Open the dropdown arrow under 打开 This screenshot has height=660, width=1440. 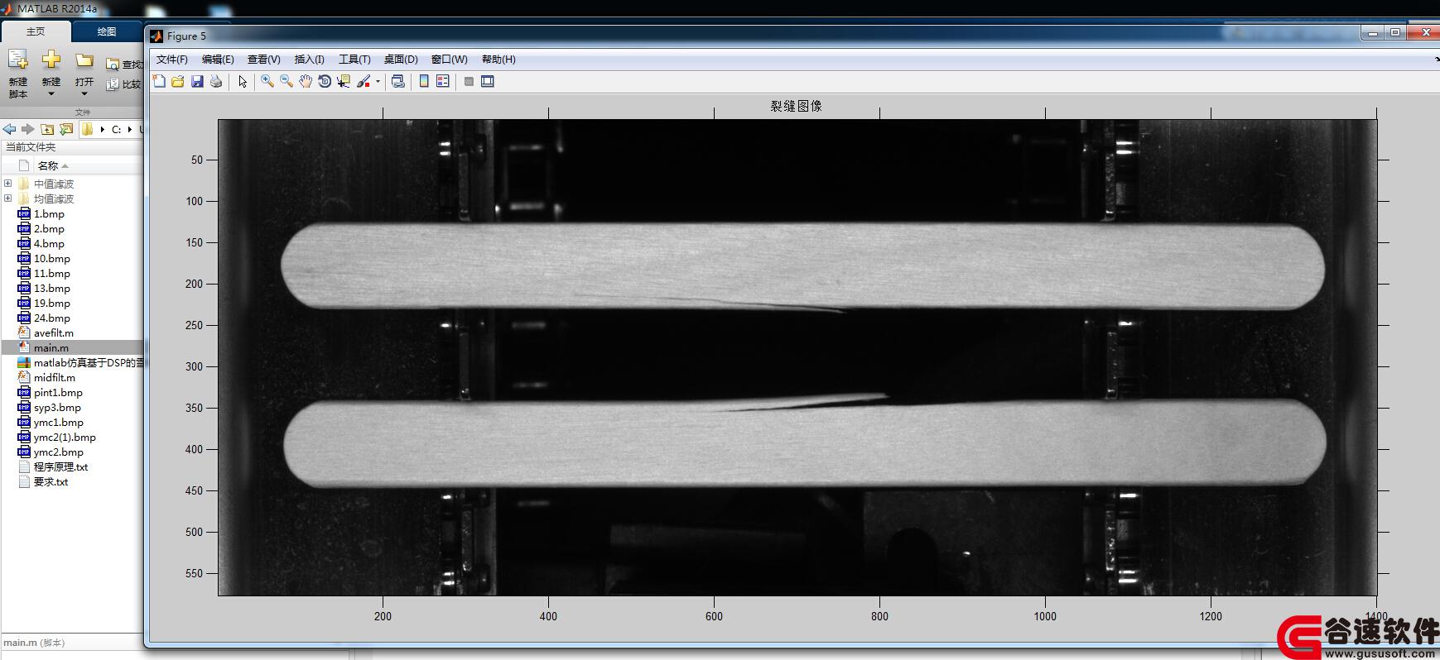click(x=84, y=93)
